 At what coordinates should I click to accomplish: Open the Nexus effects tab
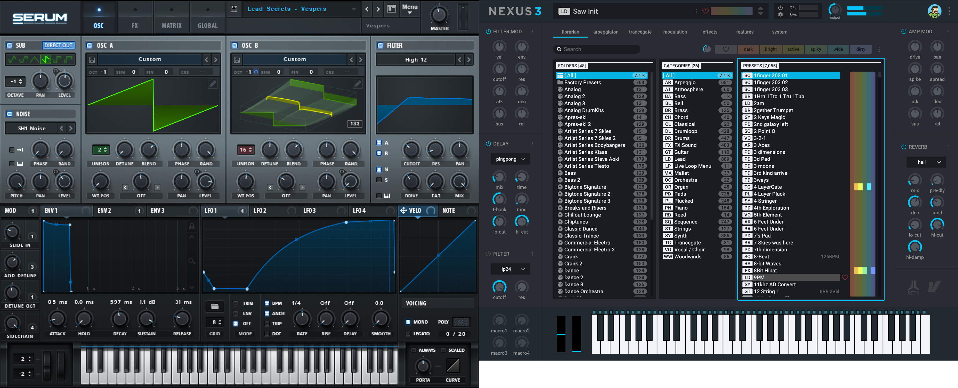coord(710,32)
